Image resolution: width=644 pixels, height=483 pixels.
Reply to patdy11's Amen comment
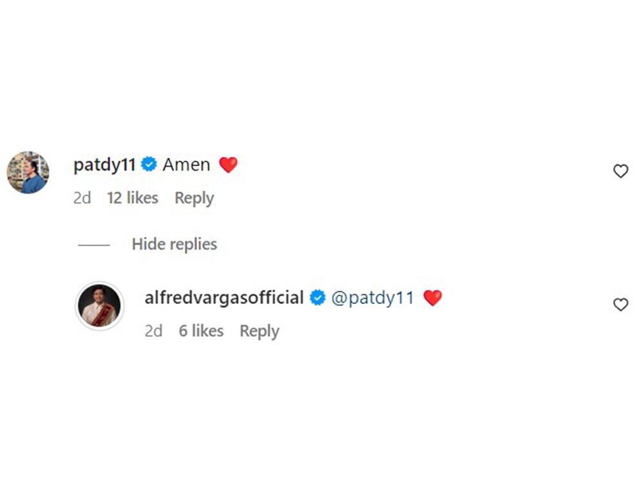point(194,198)
